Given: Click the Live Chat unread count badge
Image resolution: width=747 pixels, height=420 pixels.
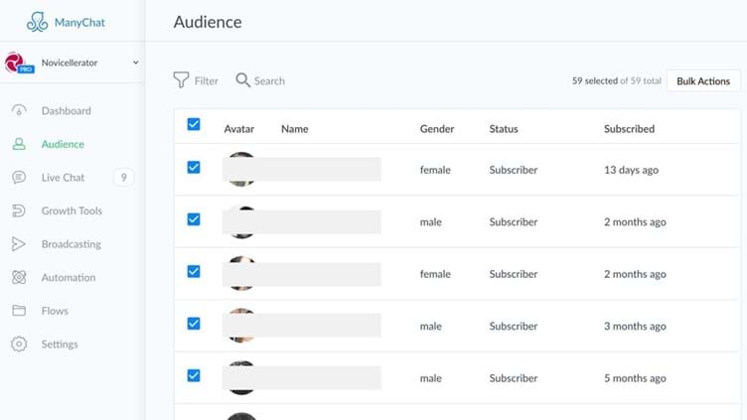Looking at the screenshot, I should click(123, 178).
